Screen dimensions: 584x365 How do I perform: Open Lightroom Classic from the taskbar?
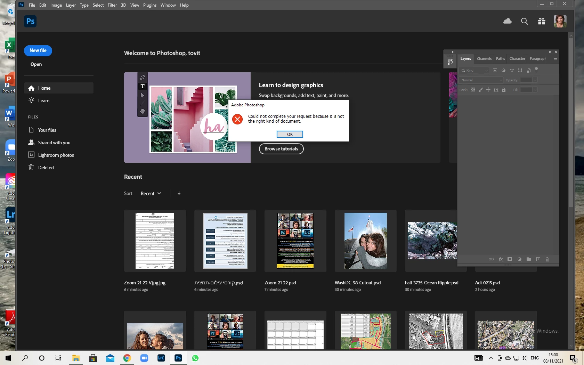[x=161, y=358]
